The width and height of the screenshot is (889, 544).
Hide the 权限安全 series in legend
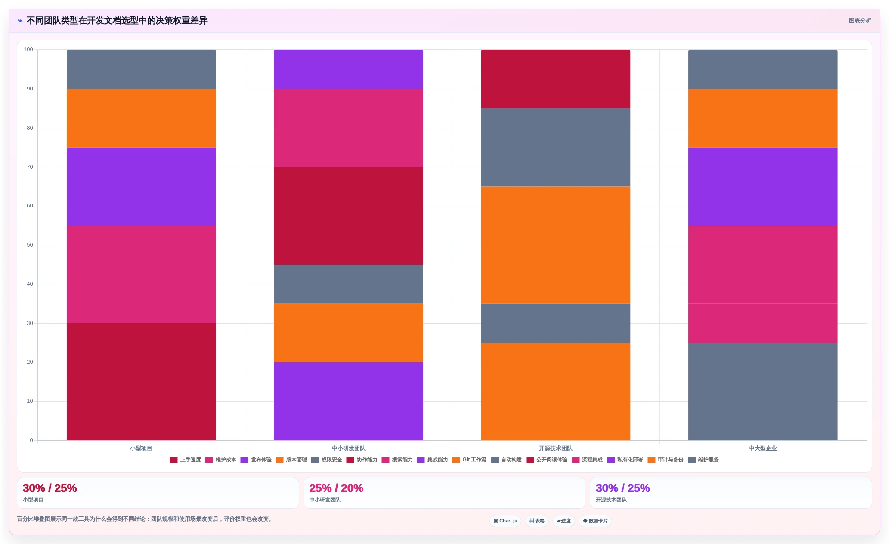pyautogui.click(x=327, y=460)
